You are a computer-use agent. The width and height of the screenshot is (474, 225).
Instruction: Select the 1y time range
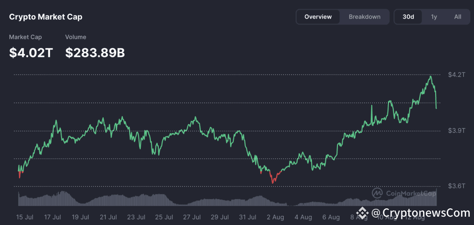point(434,17)
